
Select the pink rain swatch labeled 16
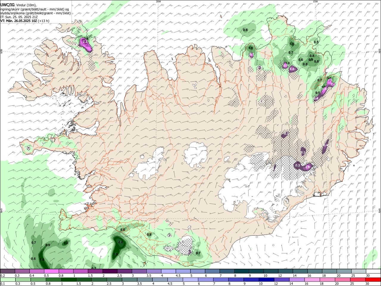click(312, 280)
